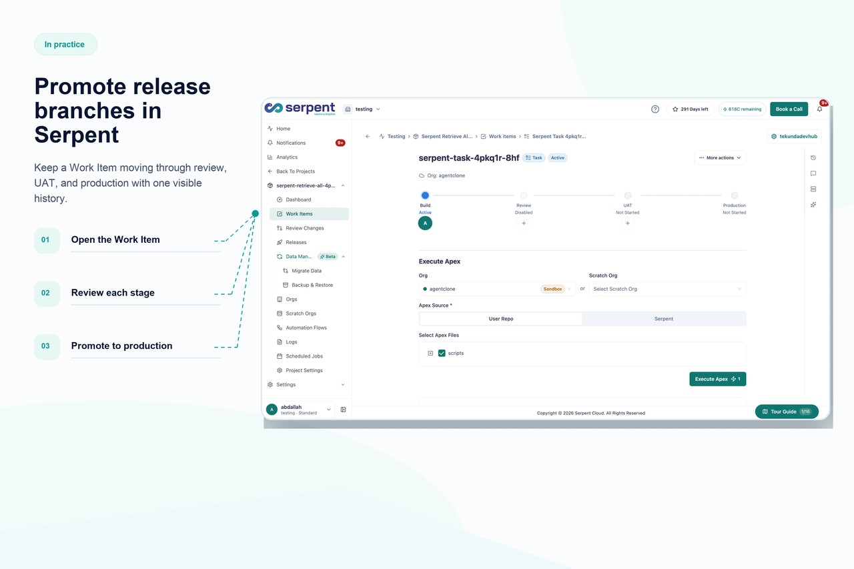Open Orgs in the sidebar
This screenshot has width=854, height=569.
pyautogui.click(x=310, y=300)
